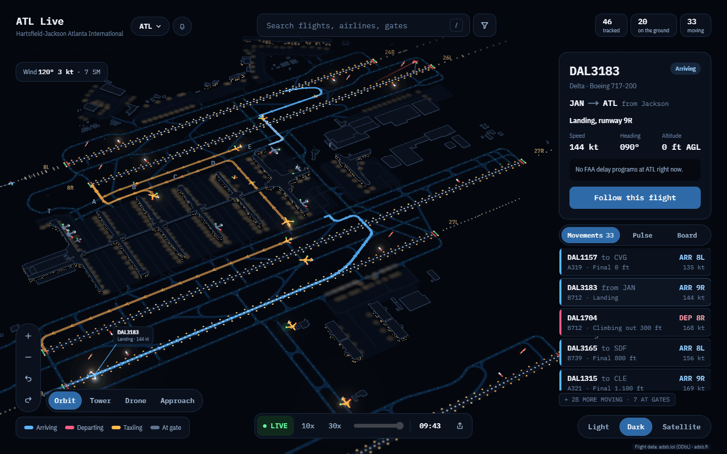Toggle the gray At gate legend swatch
Viewport: 727px width, 454px height.
click(155, 428)
